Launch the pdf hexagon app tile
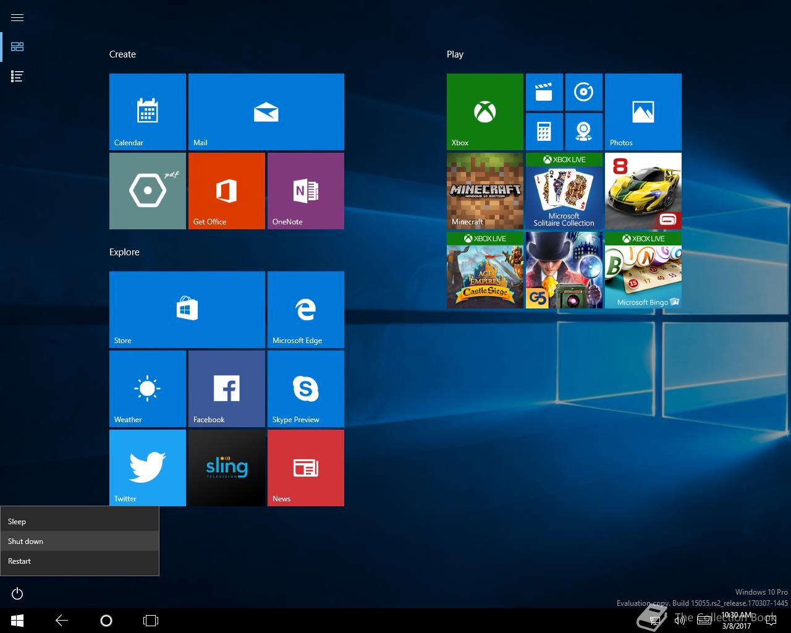This screenshot has height=633, width=791. tap(148, 191)
